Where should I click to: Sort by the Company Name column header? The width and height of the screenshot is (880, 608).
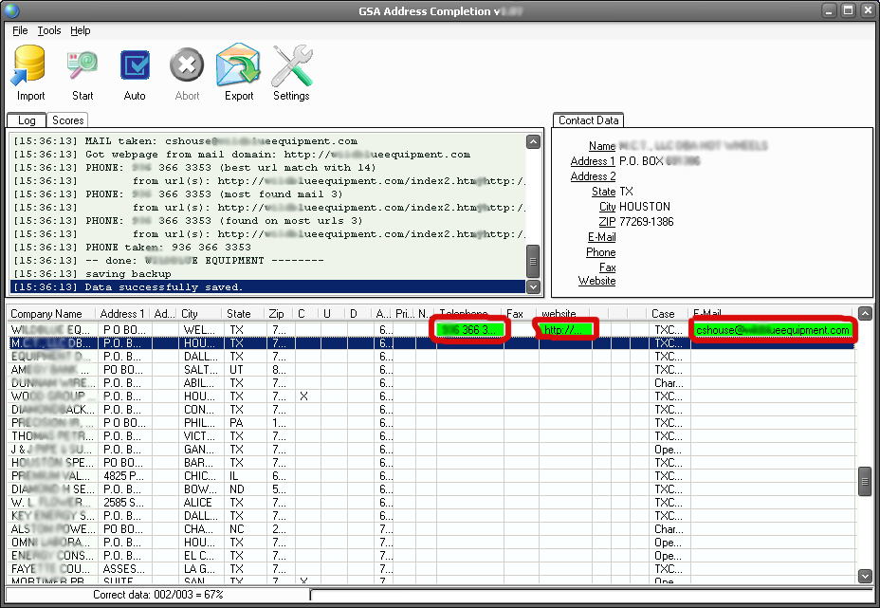coord(46,314)
